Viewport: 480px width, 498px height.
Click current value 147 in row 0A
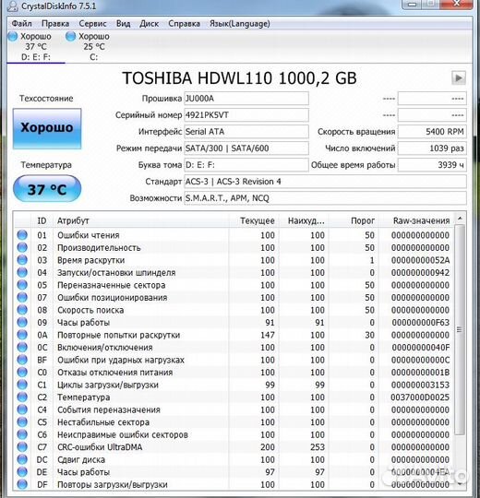(268, 335)
